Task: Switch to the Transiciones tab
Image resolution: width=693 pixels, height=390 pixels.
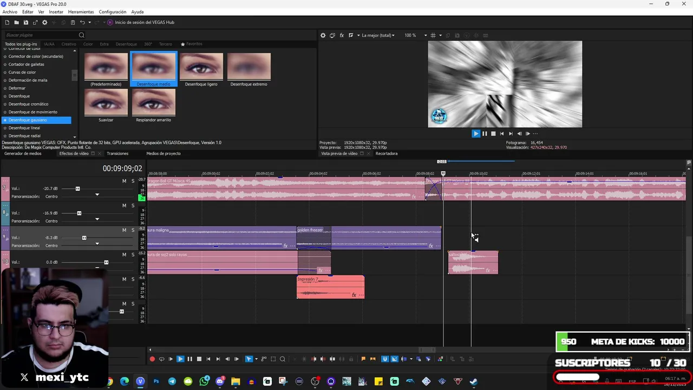Action: click(117, 153)
